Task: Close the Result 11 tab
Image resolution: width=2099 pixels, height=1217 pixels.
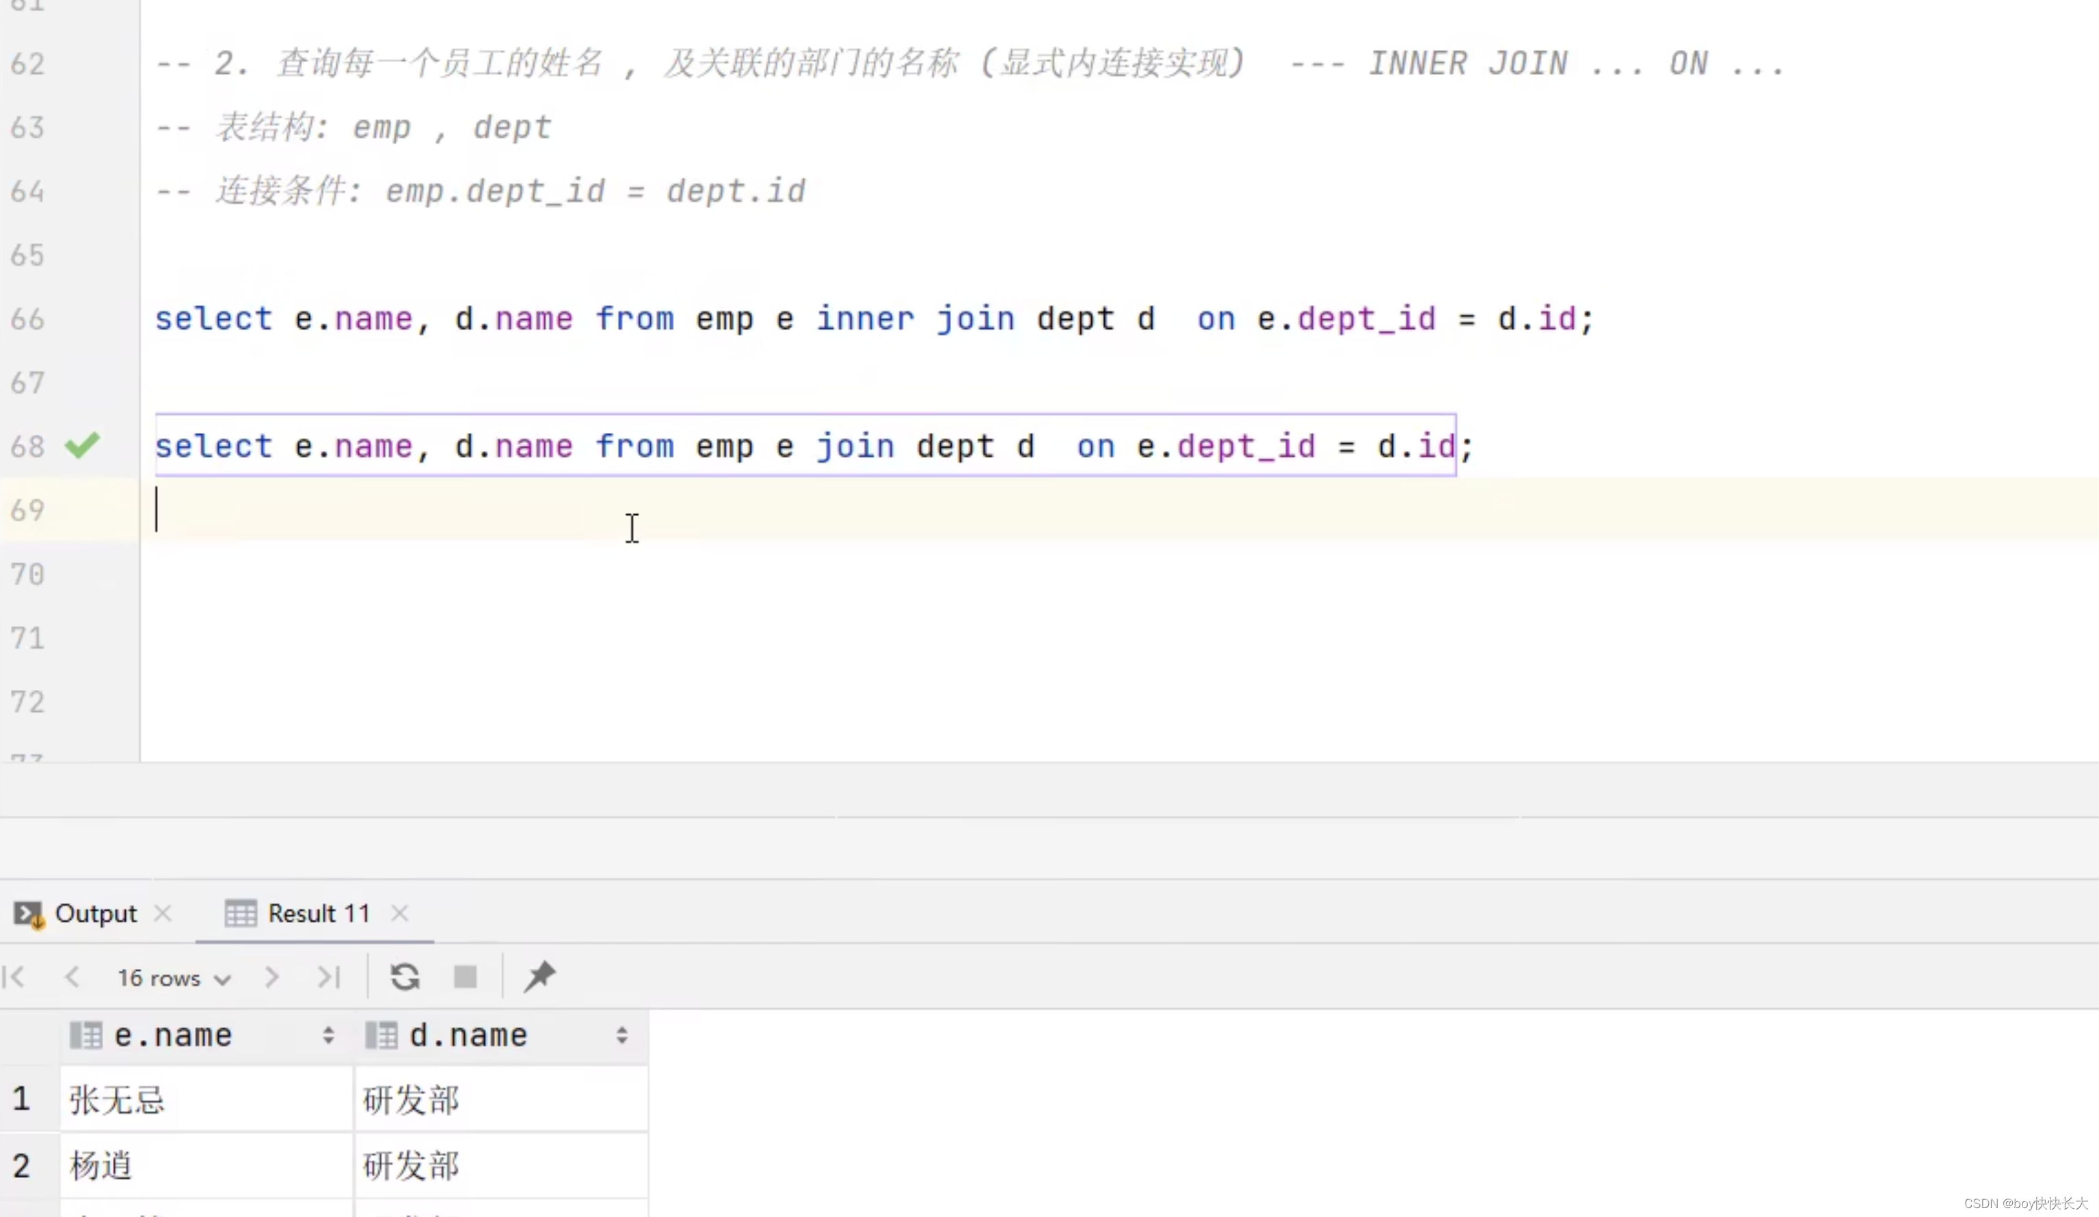Action: pos(401,913)
